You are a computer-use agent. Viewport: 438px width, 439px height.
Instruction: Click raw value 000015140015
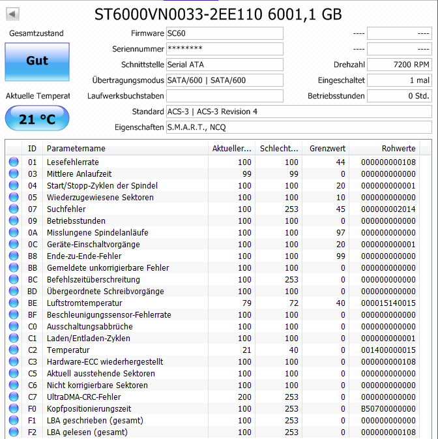(x=388, y=303)
